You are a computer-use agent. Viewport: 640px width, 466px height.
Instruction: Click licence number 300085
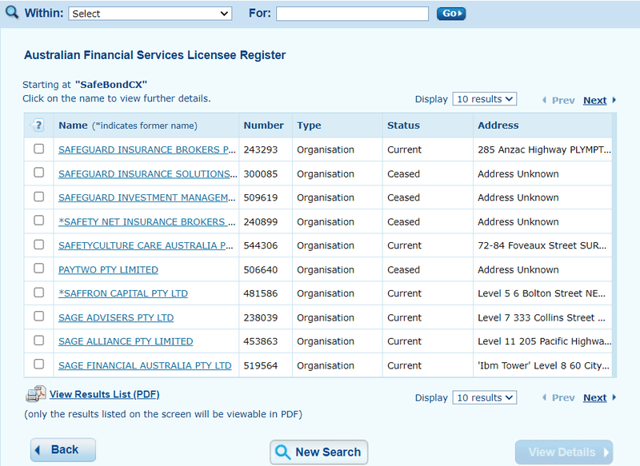[x=261, y=173]
